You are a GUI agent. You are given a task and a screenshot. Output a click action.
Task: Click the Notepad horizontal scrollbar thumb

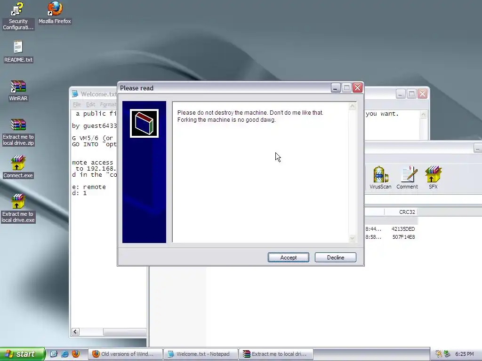coord(125,331)
